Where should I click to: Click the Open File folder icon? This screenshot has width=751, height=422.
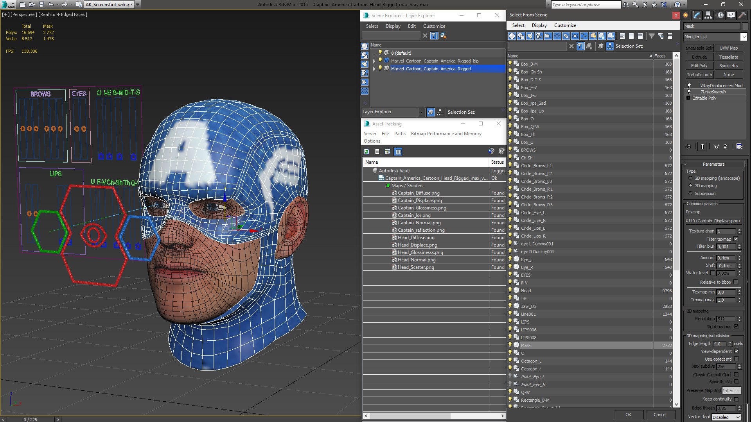click(32, 5)
